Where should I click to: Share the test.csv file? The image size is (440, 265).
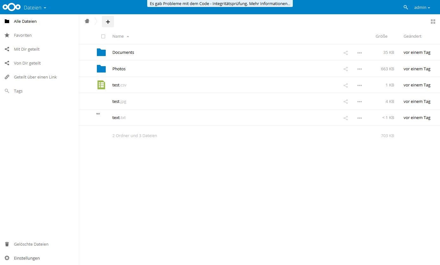(345, 85)
